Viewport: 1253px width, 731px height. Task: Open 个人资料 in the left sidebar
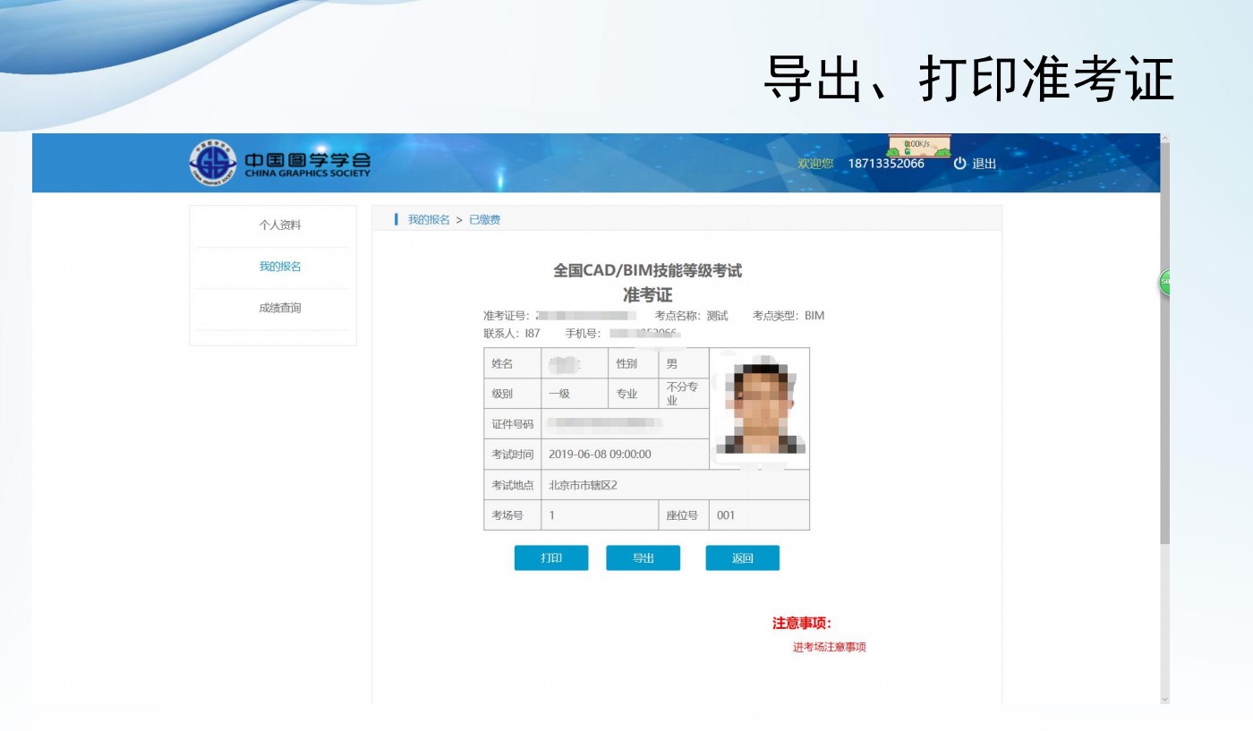tap(280, 225)
